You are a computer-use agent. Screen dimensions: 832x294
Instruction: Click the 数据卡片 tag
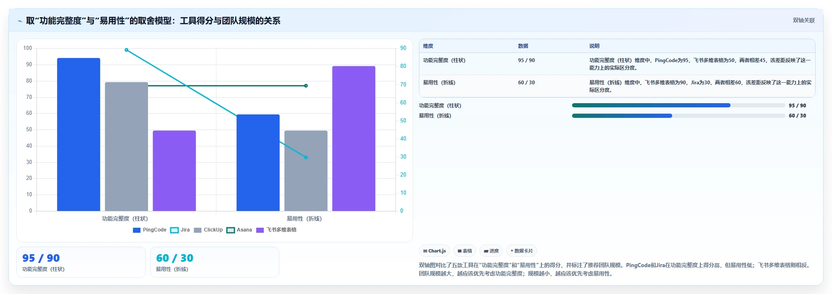522,251
